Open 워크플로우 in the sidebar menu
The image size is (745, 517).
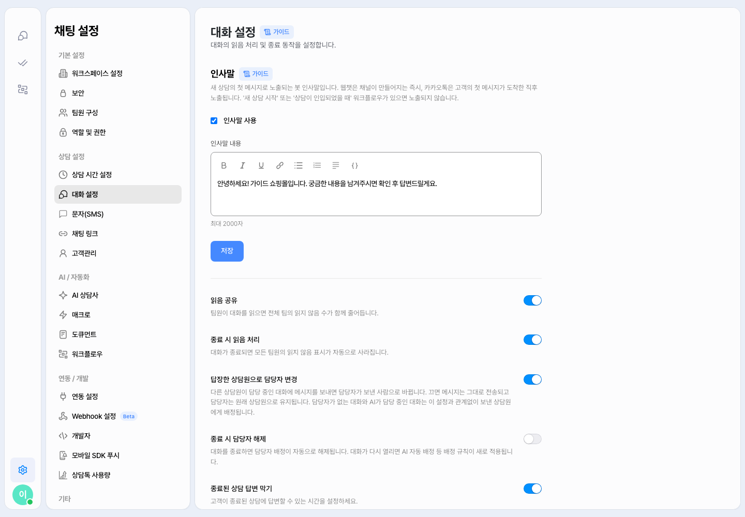pyautogui.click(x=118, y=354)
